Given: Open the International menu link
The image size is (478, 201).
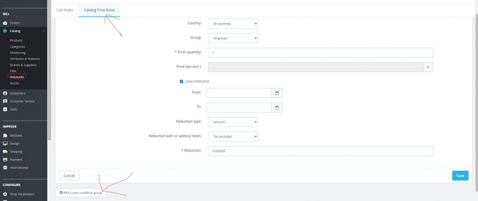Looking at the screenshot, I should [x=19, y=168].
